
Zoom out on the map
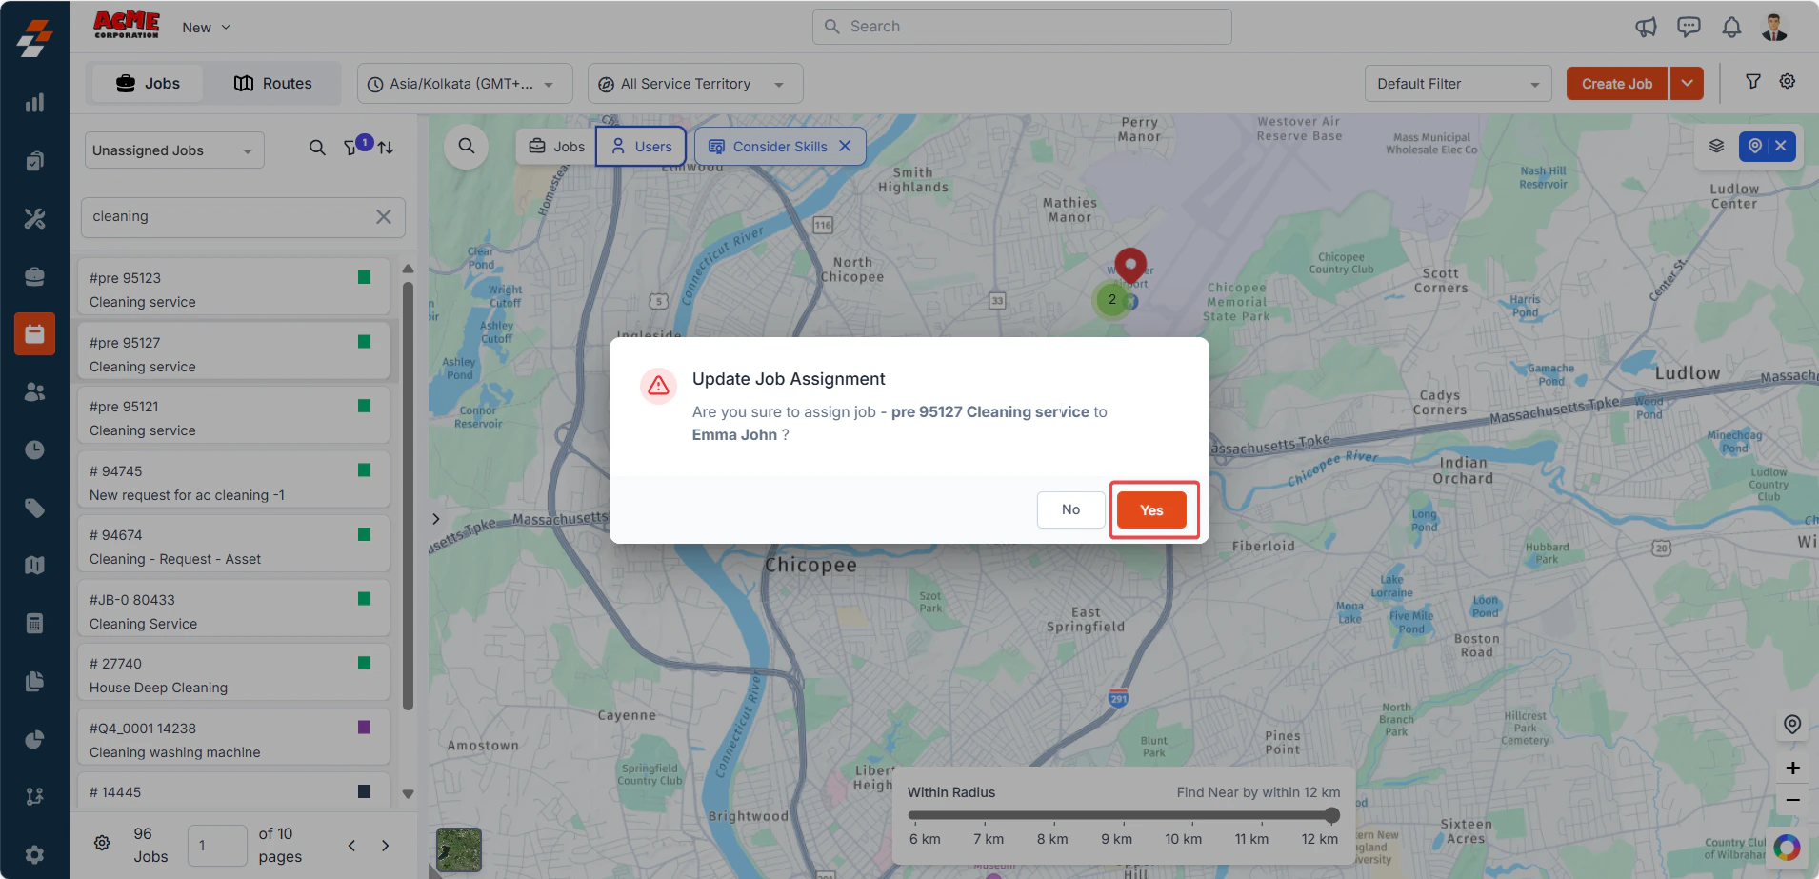(1792, 800)
